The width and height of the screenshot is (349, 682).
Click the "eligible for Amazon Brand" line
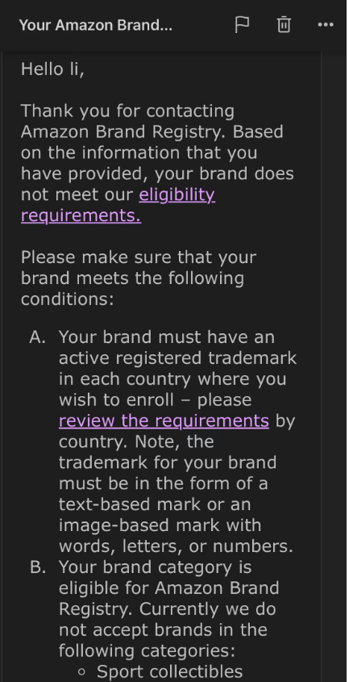pos(169,588)
